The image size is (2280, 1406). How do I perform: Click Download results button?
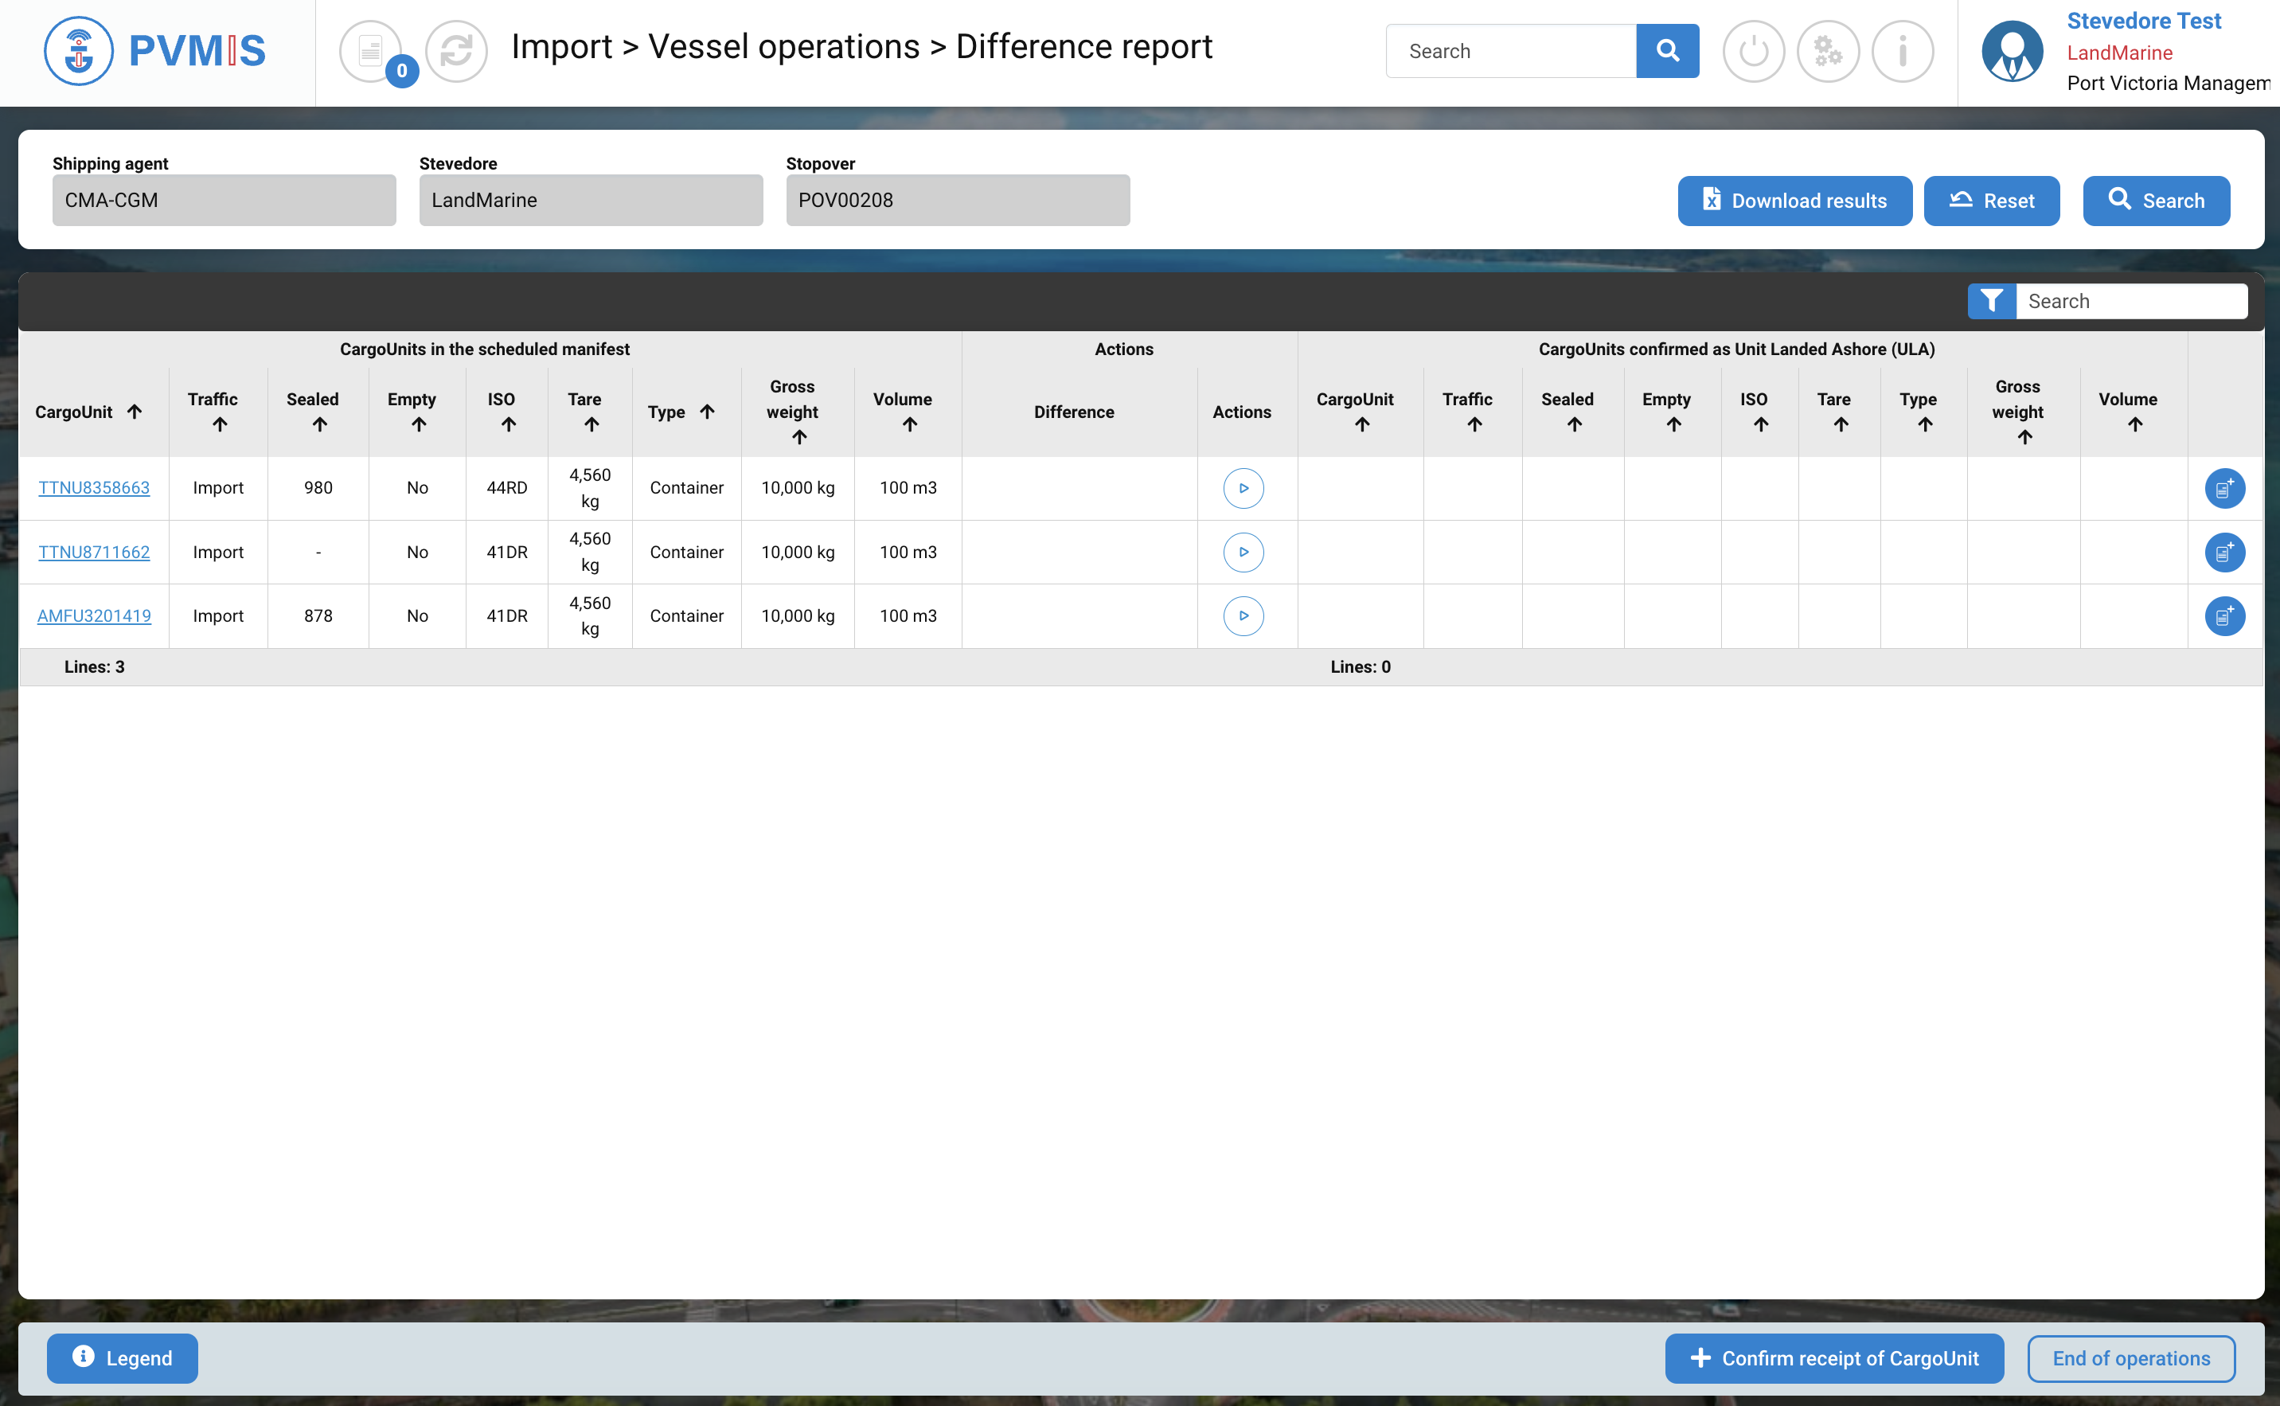[1794, 201]
